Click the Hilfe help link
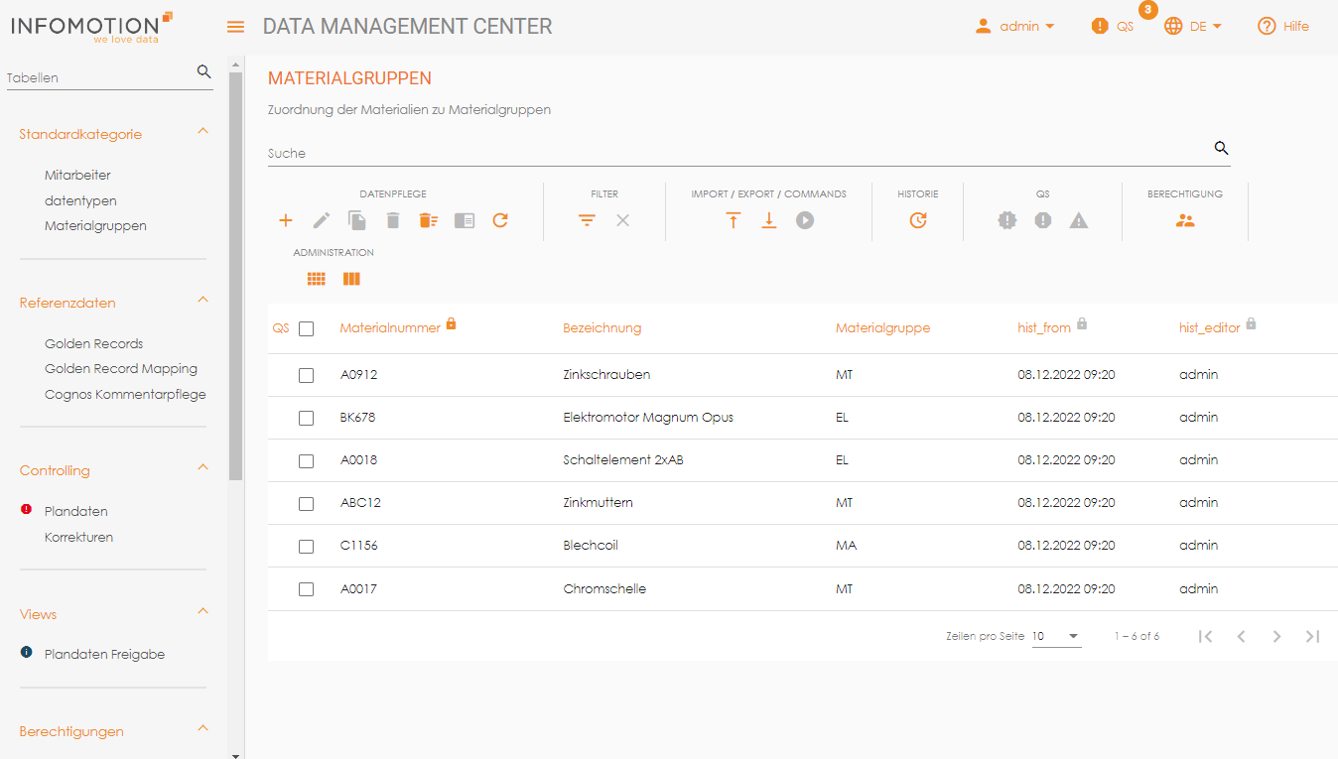The height and width of the screenshot is (759, 1338). coord(1283,27)
